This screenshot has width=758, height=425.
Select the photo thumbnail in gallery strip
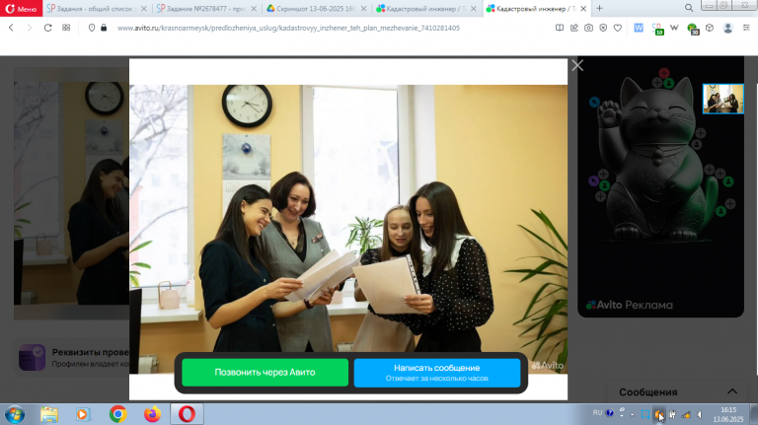(723, 99)
